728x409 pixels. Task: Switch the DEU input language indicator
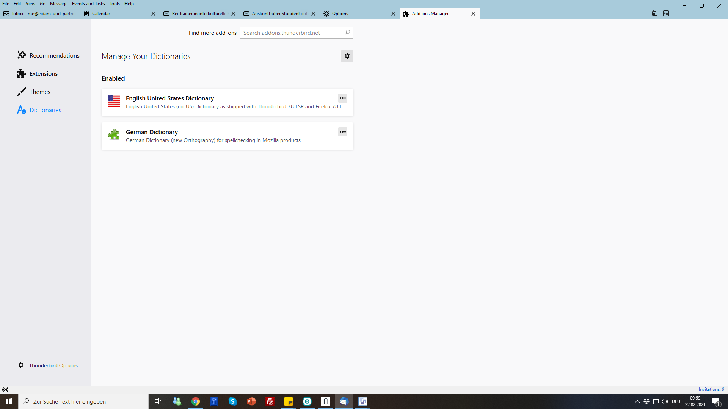(x=676, y=401)
